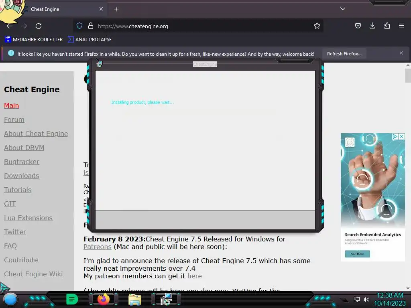
Task: Click See More in the advertisement
Action: 357,254
